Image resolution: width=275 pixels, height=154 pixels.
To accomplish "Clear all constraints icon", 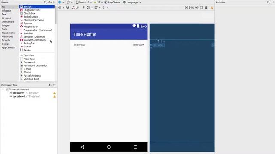I will coord(73,8).
